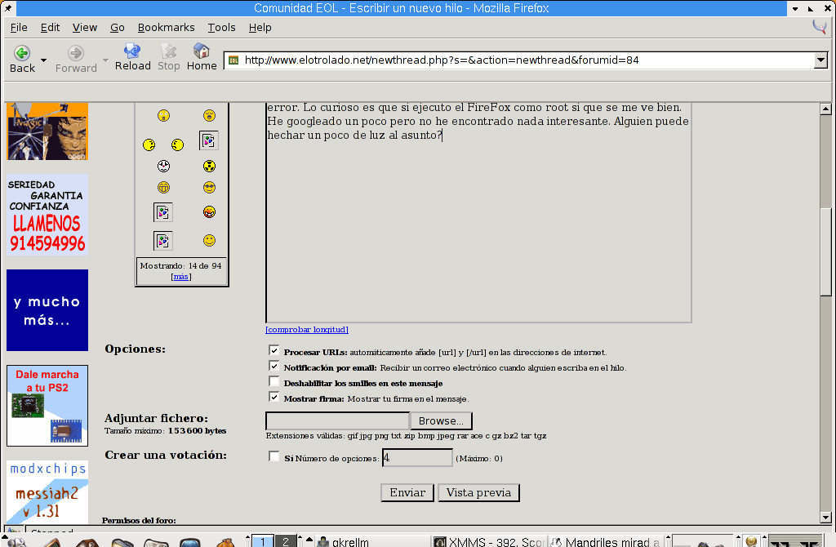The height and width of the screenshot is (547, 836).
Task: Open the Bookmarks menu
Action: (x=166, y=27)
